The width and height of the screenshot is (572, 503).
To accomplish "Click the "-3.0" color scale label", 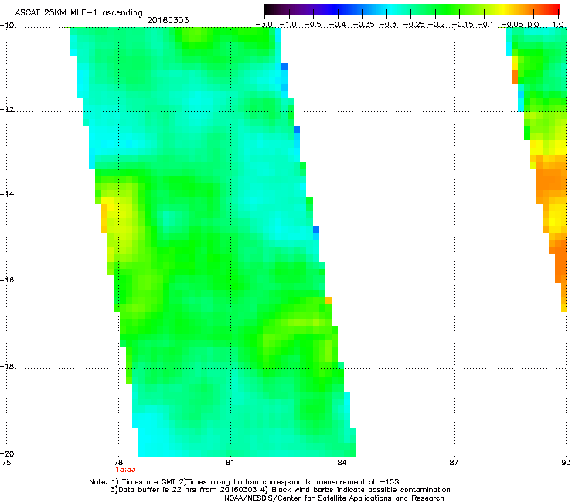I will click(264, 25).
